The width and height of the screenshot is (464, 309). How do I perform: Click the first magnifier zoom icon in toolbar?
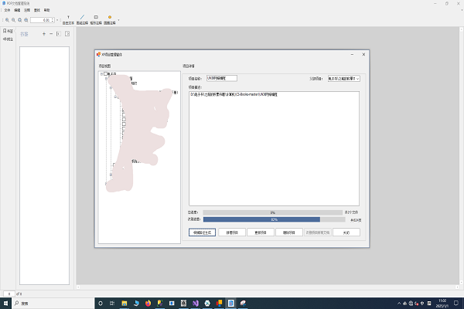7,20
